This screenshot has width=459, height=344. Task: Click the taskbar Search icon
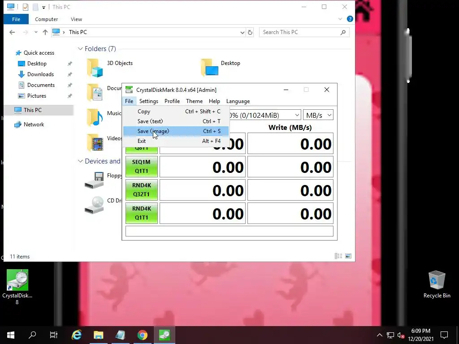tap(32, 335)
